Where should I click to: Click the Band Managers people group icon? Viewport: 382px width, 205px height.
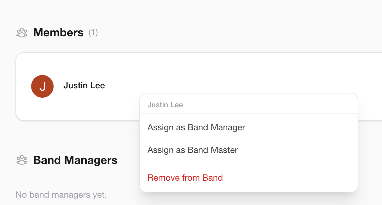[22, 160]
